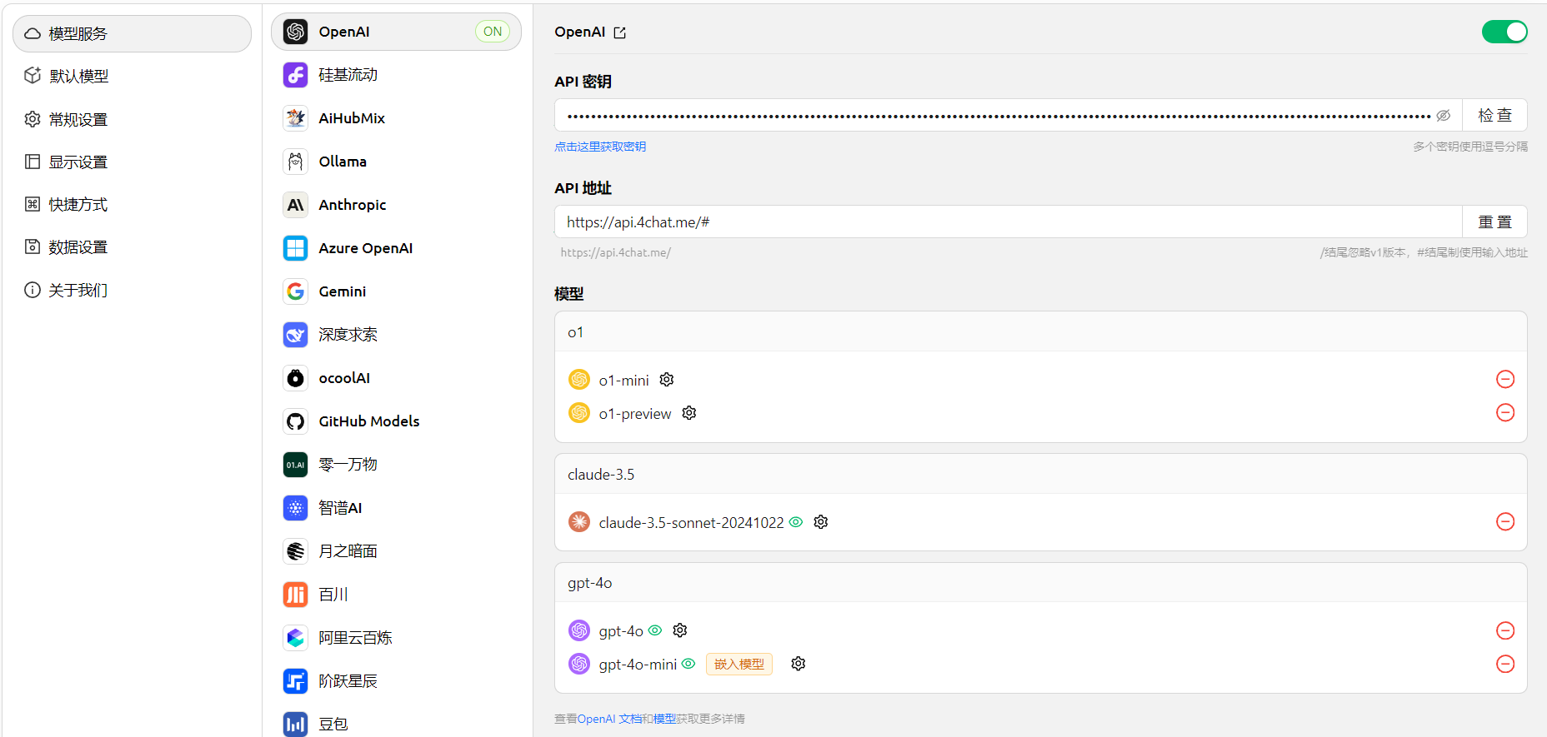The height and width of the screenshot is (737, 1547).
Task: Open the OpenAI 文档 link at the bottom
Action: point(609,719)
